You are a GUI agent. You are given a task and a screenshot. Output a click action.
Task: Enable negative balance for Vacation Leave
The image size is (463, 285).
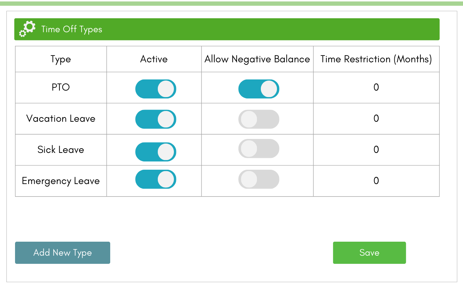(259, 119)
